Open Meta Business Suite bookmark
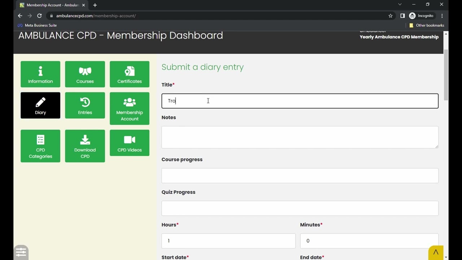 tap(37, 25)
